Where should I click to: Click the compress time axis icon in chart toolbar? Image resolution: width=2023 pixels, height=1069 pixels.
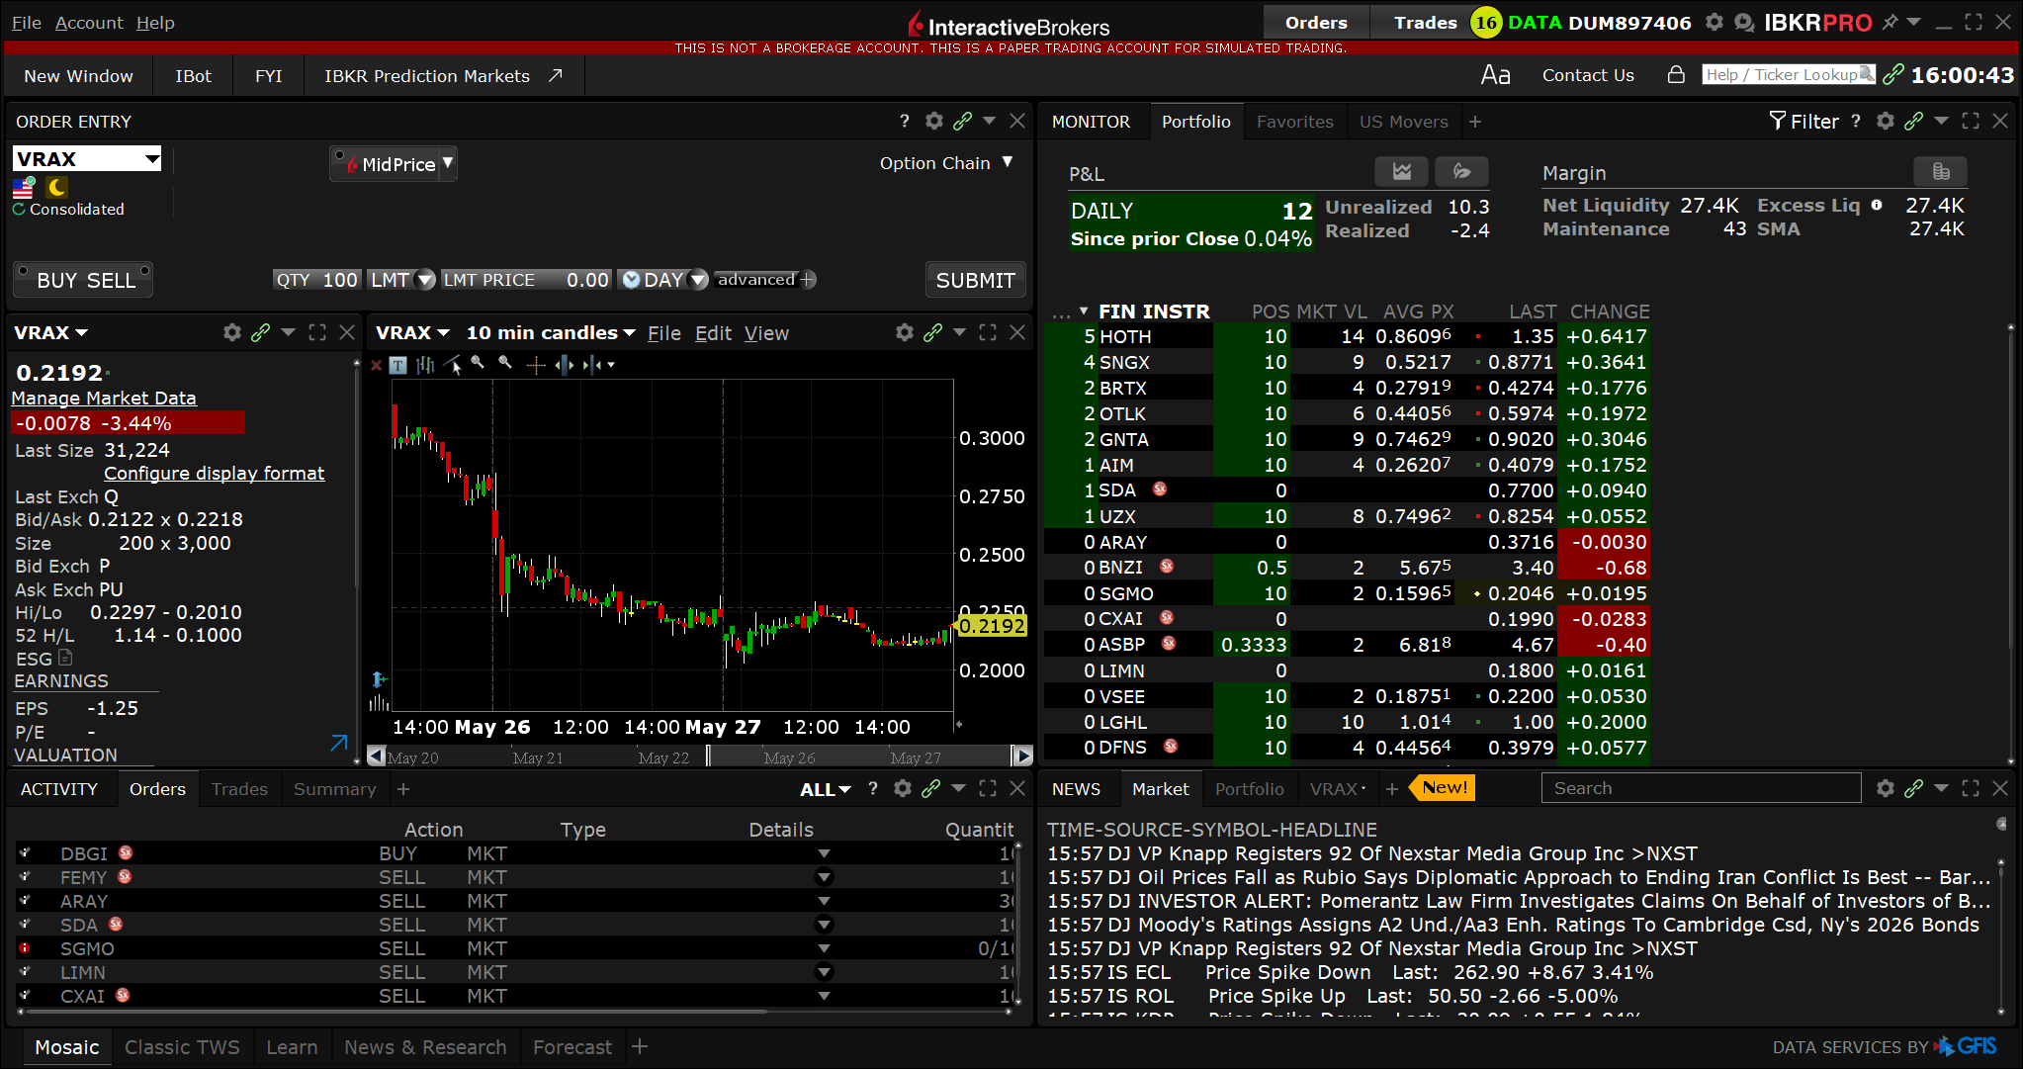coord(592,365)
